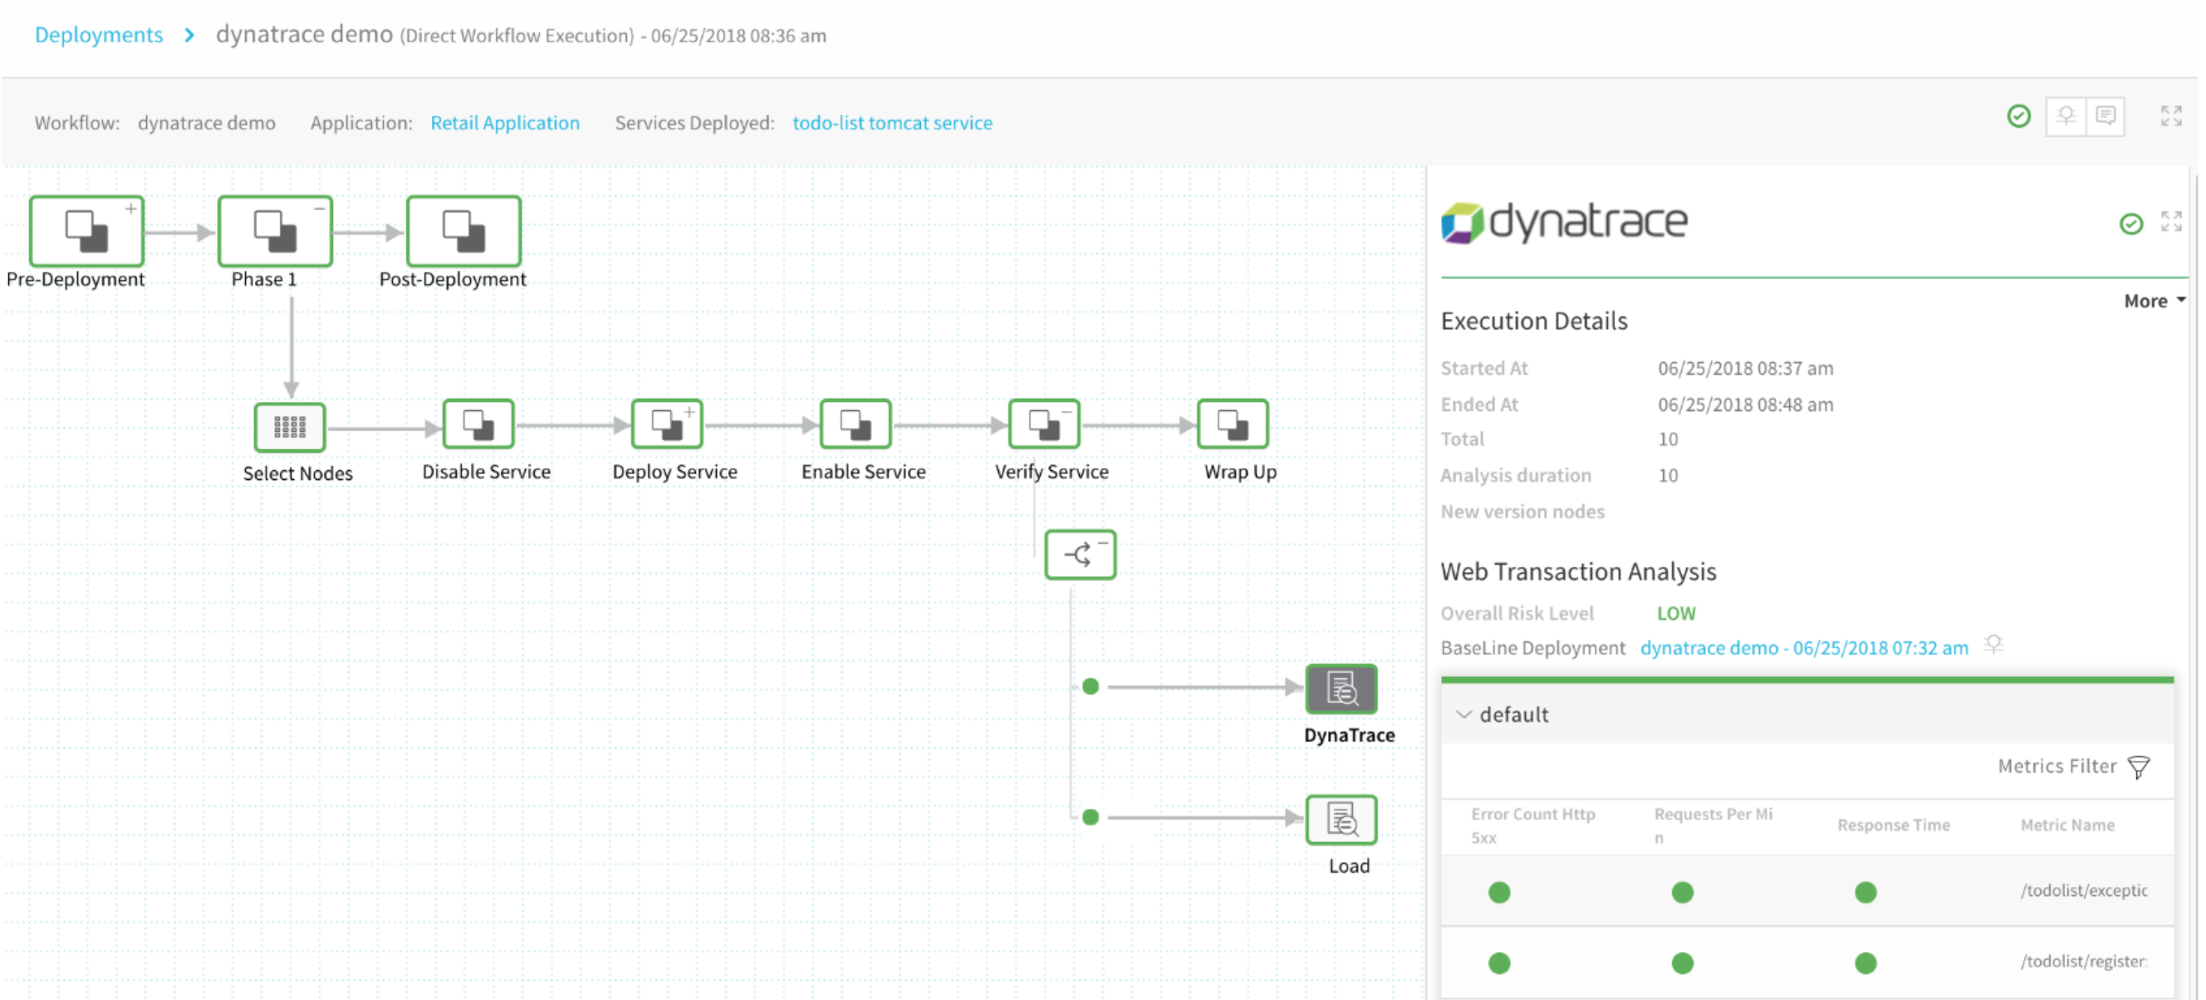Open the Phase 1 workflow node
Viewport: 2206px width, 1000px height.
tap(275, 231)
